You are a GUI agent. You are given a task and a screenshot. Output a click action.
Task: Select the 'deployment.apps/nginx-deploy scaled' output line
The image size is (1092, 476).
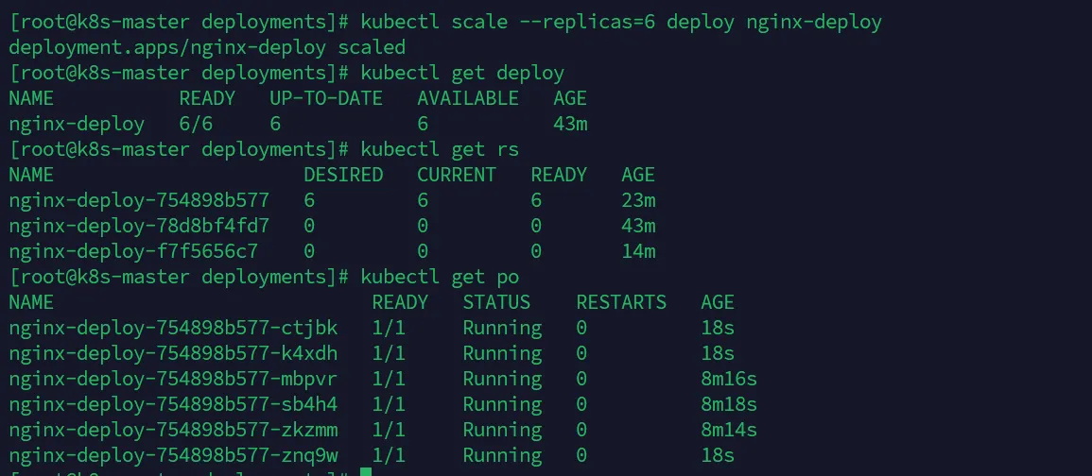coord(207,48)
